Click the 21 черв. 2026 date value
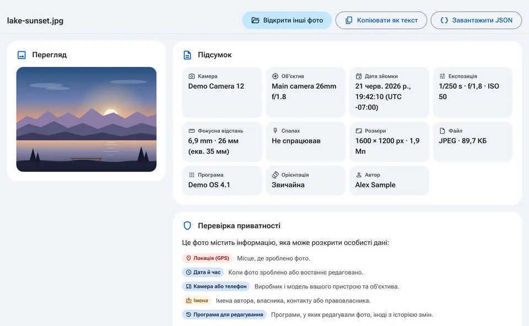Image resolution: width=529 pixels, height=326 pixels. [383, 97]
